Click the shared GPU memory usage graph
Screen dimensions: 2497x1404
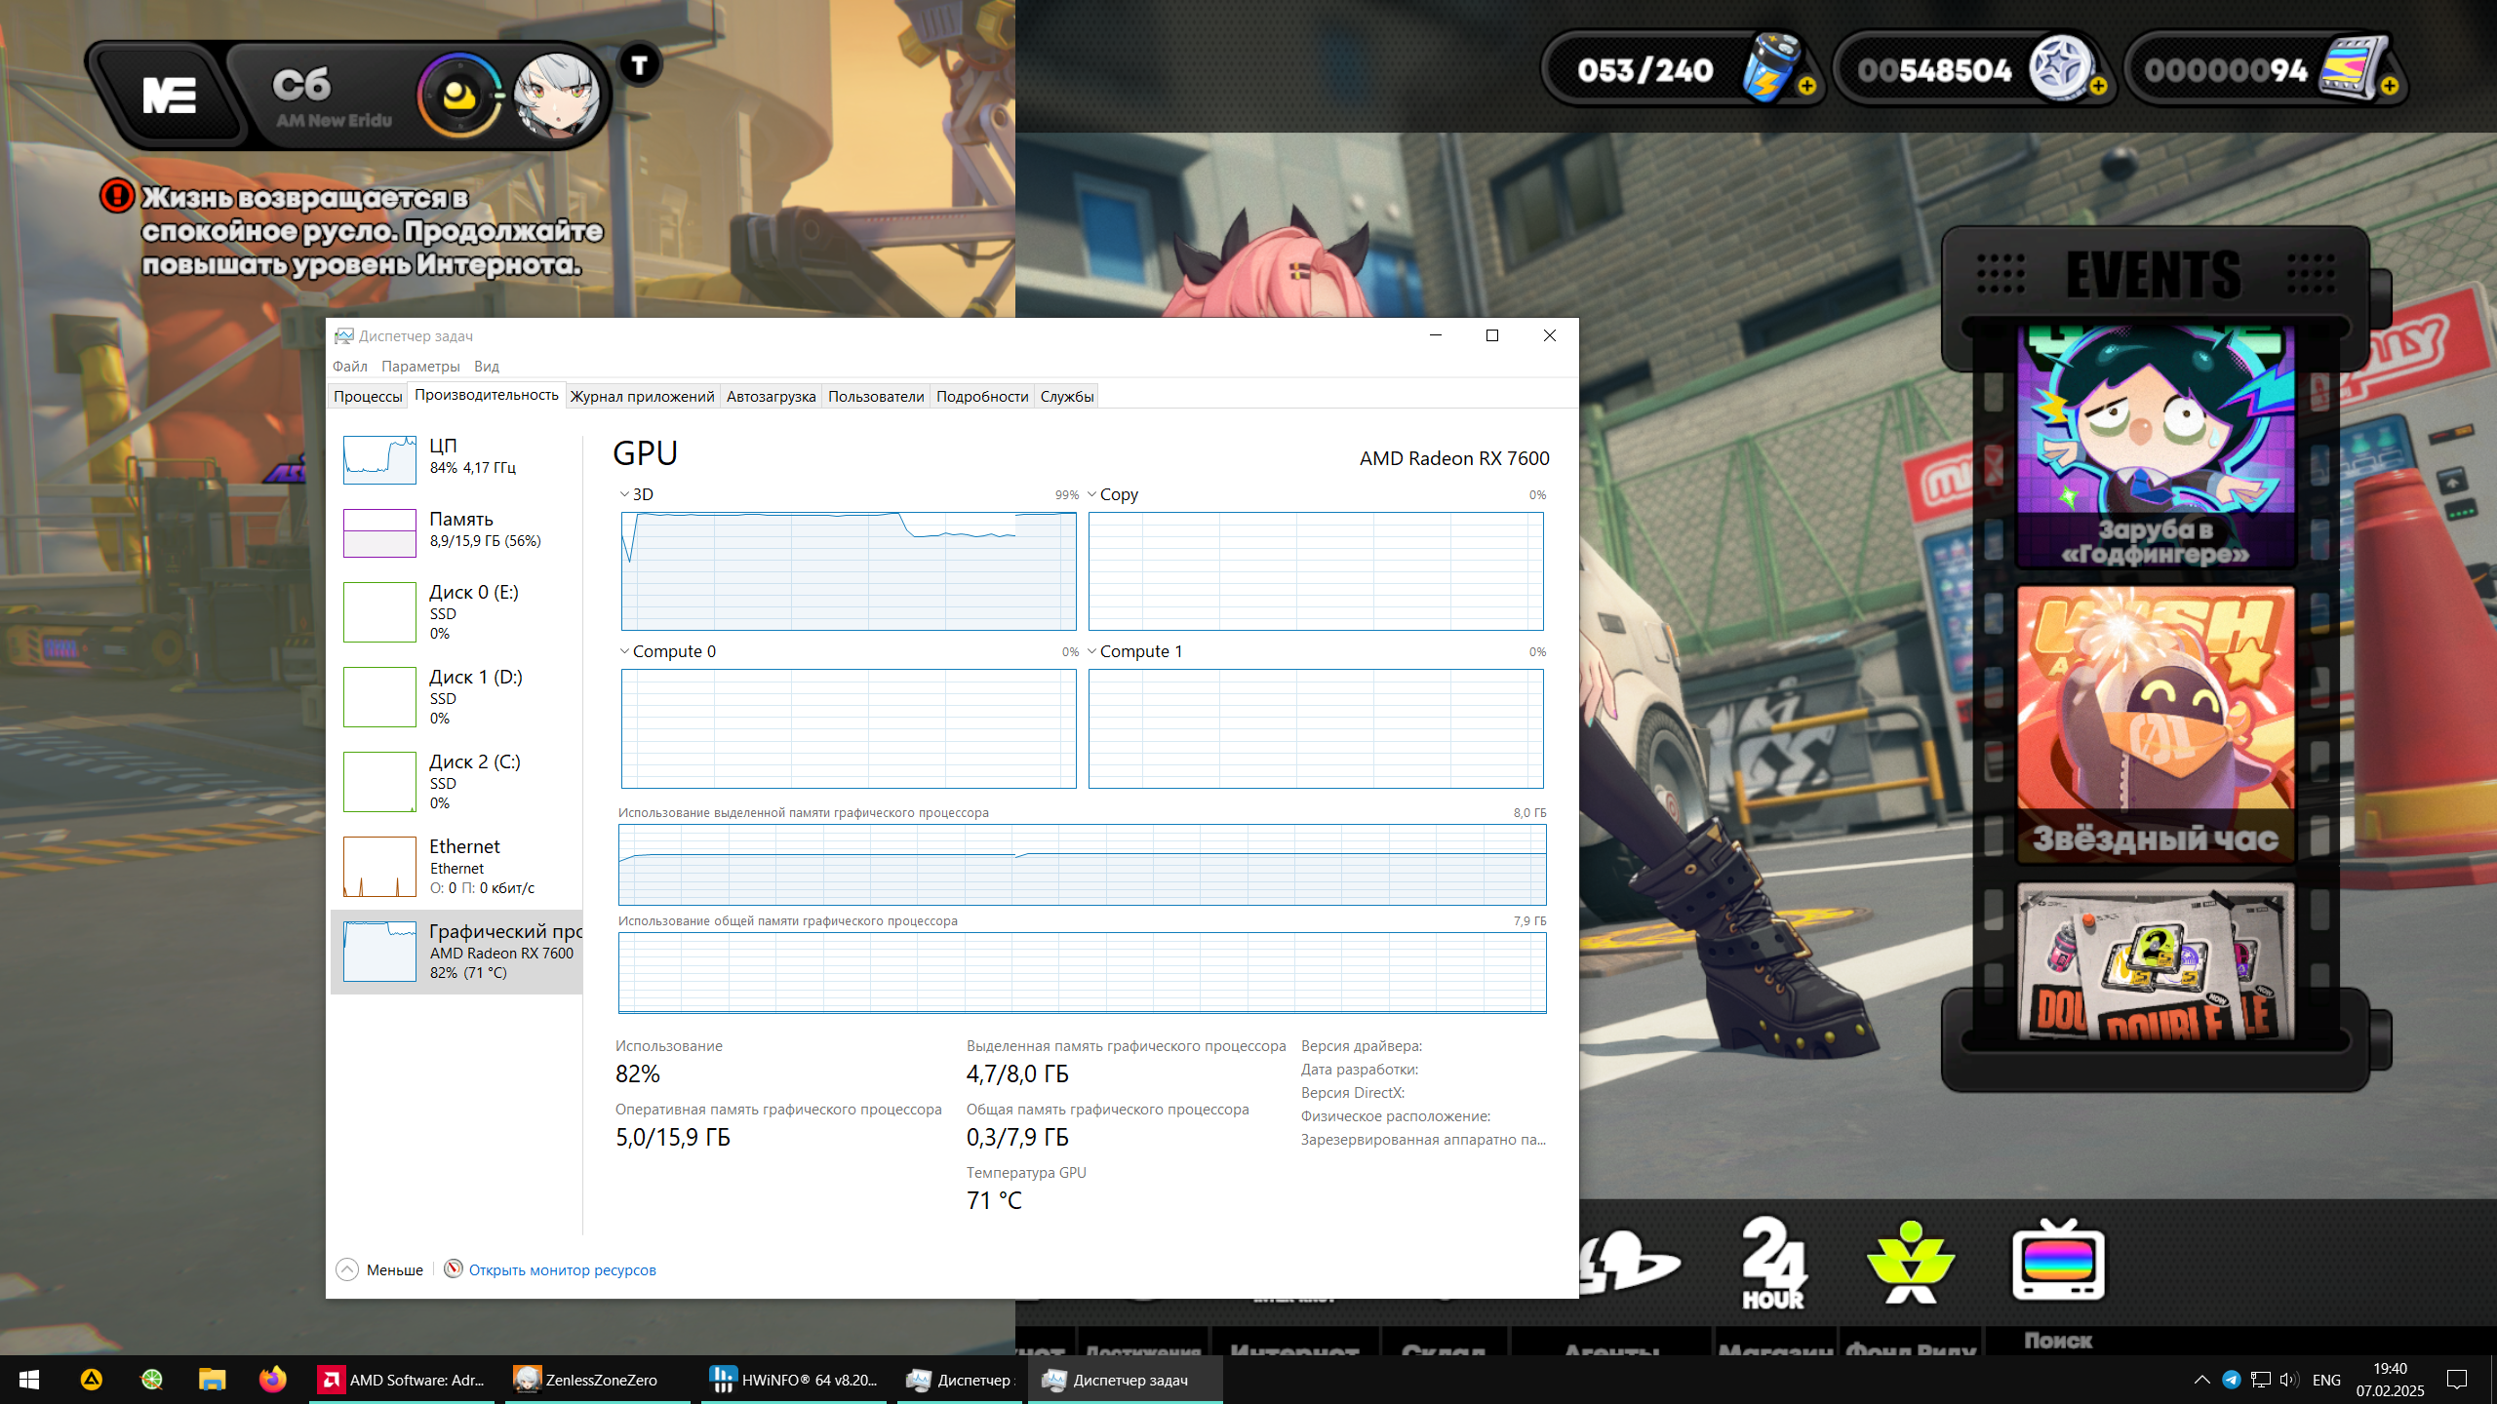click(x=1083, y=973)
